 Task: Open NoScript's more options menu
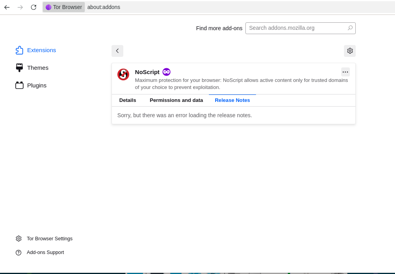(x=346, y=72)
